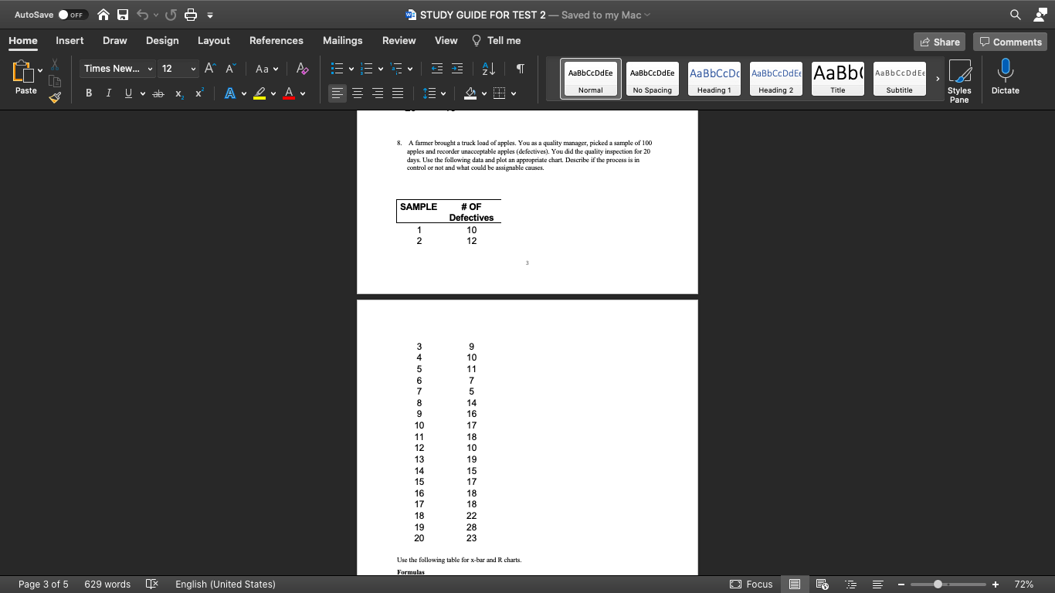Open the Review ribbon tab
Screen dimensions: 1055x593
[400, 40]
